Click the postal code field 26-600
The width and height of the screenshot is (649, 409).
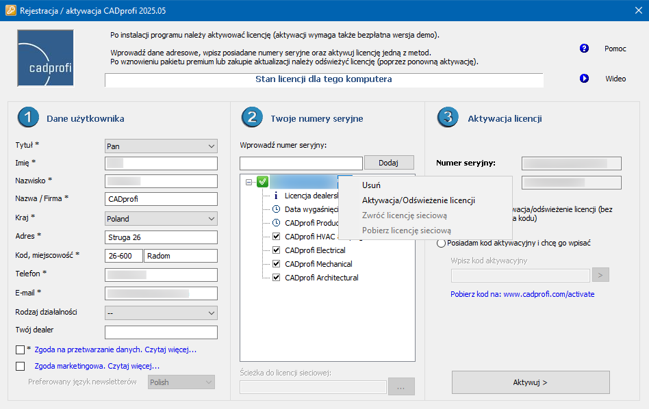point(124,256)
